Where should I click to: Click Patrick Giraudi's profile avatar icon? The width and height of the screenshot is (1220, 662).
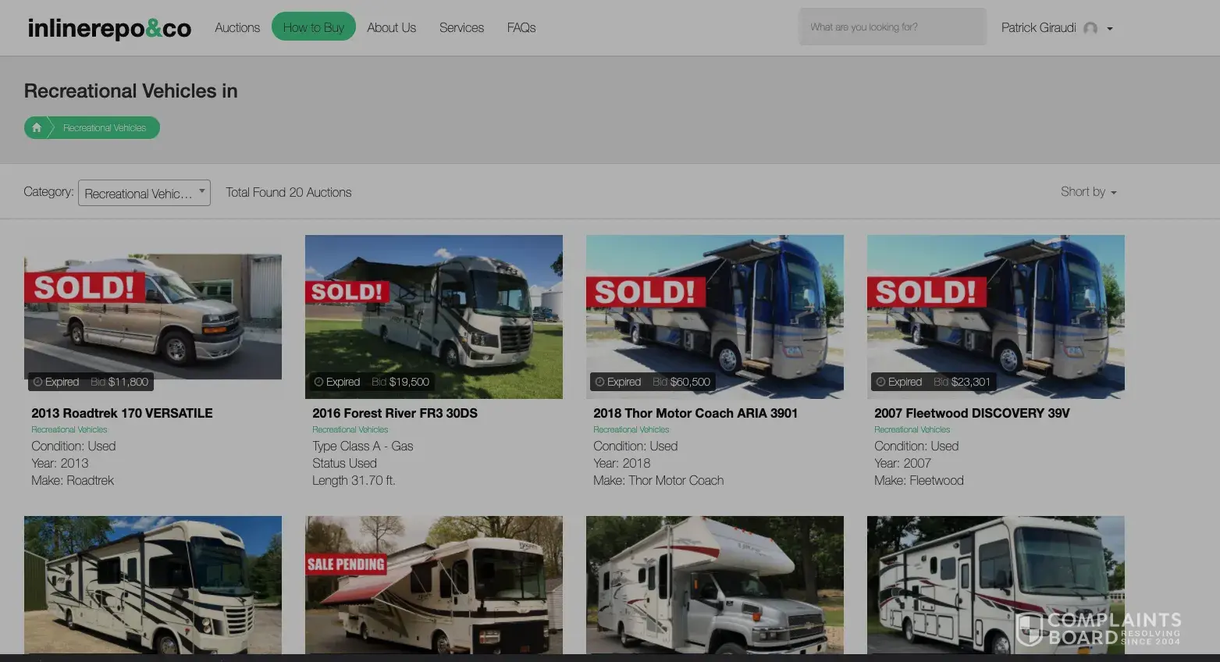click(1090, 28)
